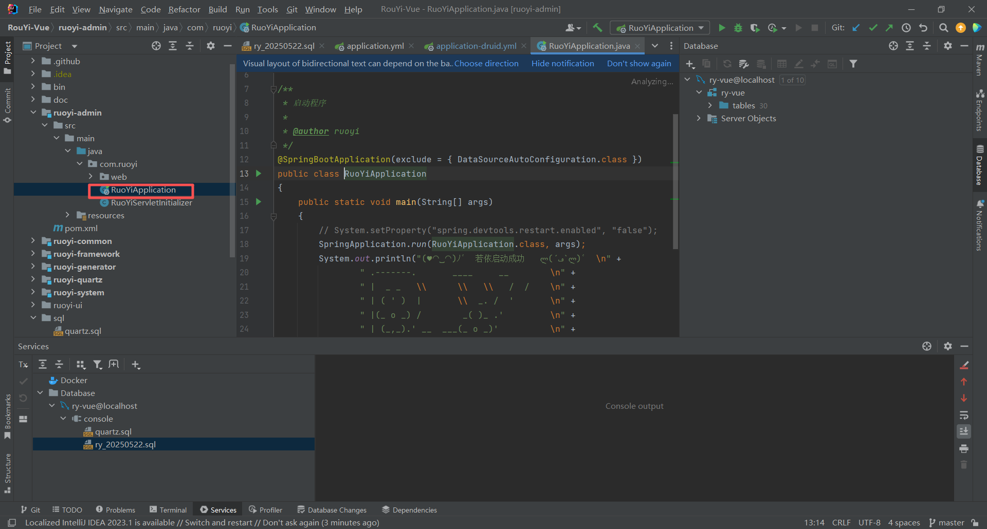Toggle the Notifications tool window stripe
The width and height of the screenshot is (987, 529).
[980, 225]
